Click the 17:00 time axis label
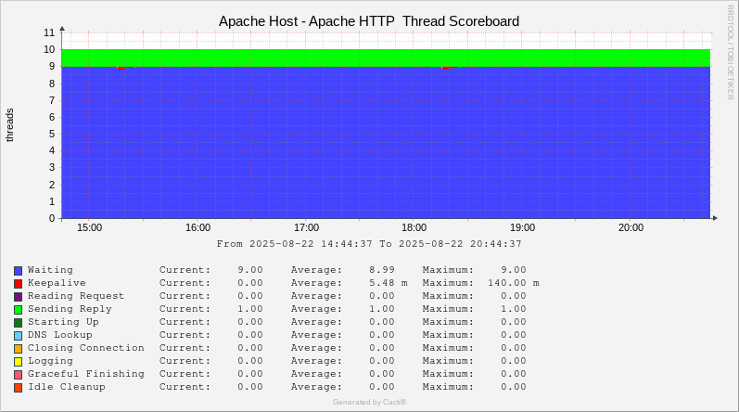Image resolution: width=739 pixels, height=412 pixels. [306, 227]
